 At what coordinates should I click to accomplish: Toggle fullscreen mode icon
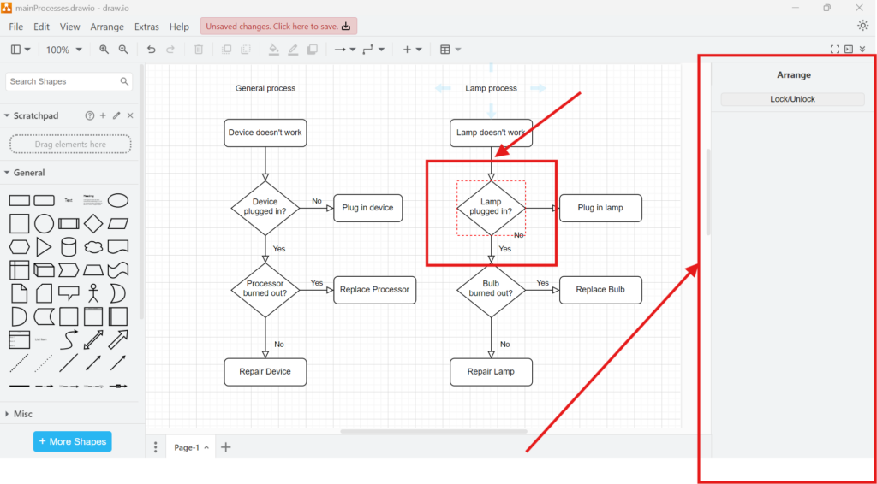coord(835,49)
